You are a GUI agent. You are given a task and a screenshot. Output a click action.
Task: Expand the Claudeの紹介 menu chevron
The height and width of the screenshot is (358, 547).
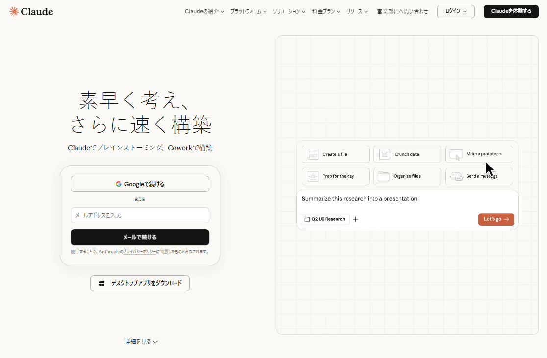pos(222,12)
